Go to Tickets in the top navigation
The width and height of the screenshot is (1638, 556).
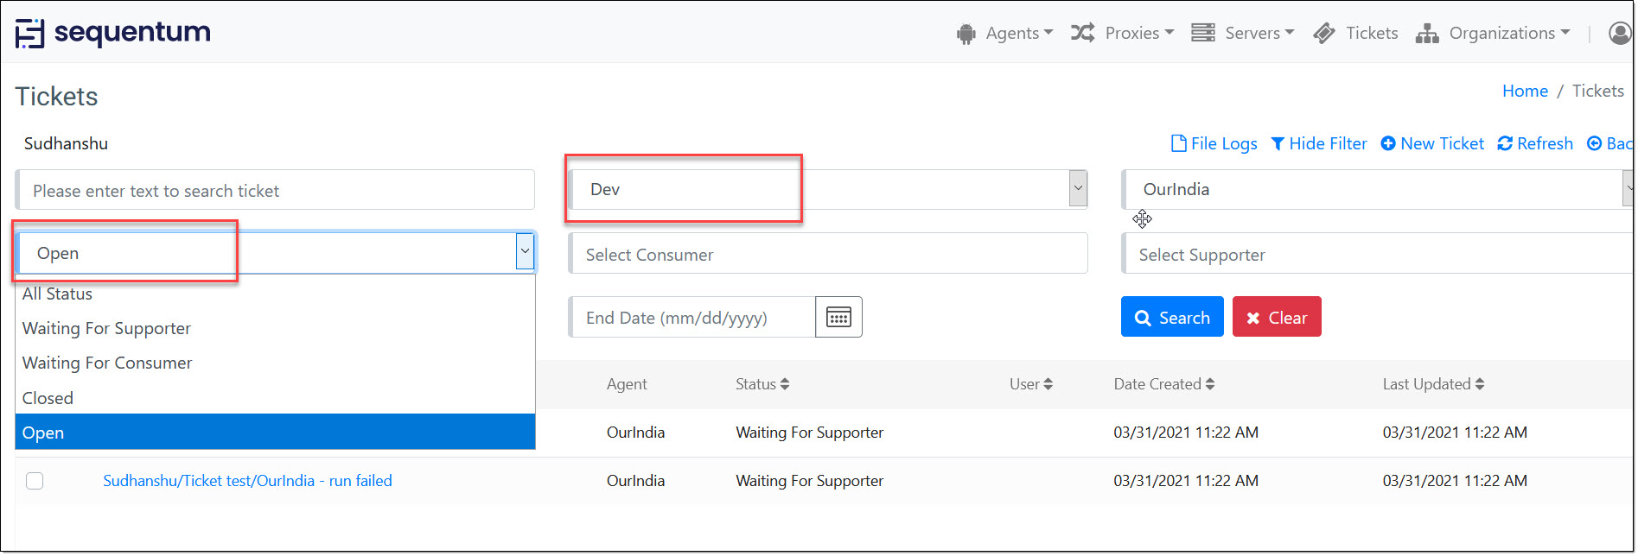[1355, 33]
